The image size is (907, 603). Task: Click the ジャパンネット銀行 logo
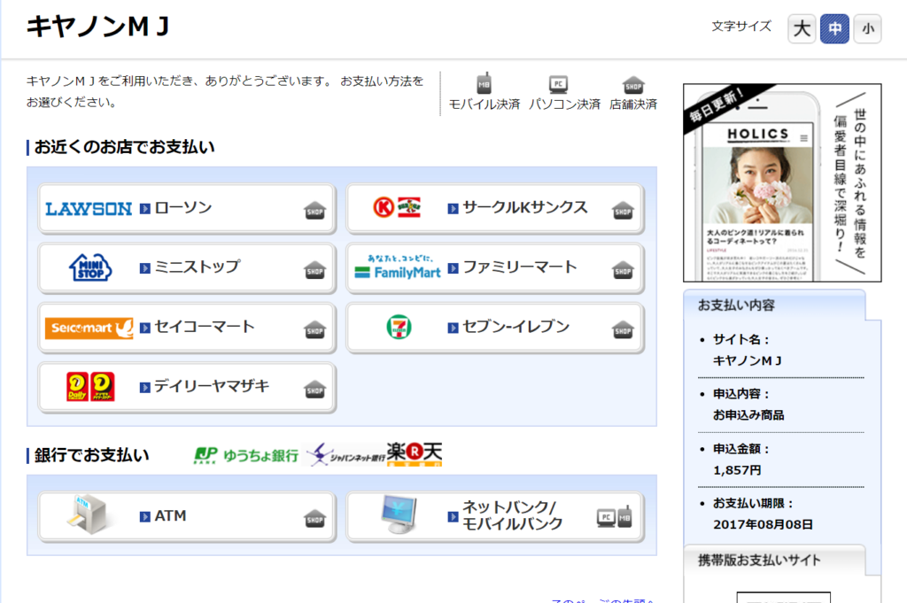[345, 455]
